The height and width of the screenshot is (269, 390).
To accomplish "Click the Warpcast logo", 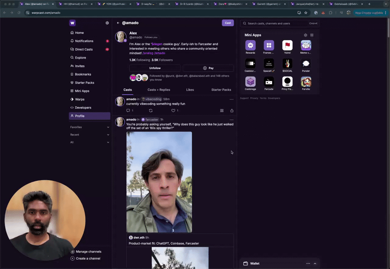I will click(x=72, y=23).
